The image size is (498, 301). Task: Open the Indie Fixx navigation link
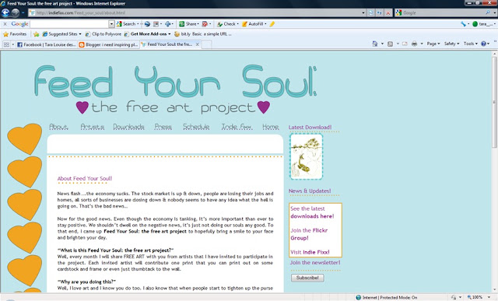(x=237, y=127)
